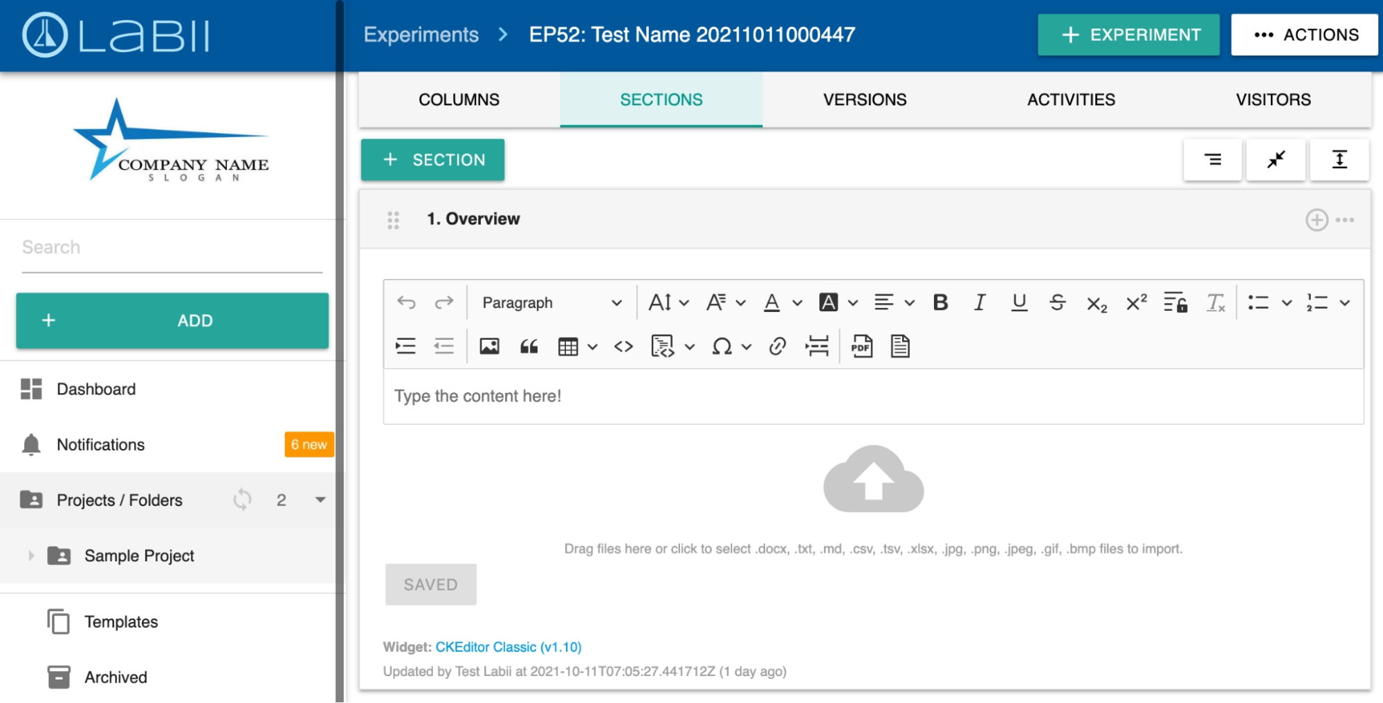Toggle underline formatting
1383x703 pixels.
pos(1018,303)
